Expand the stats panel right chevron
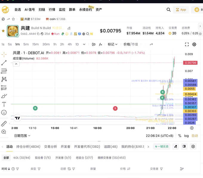 (200, 26)
